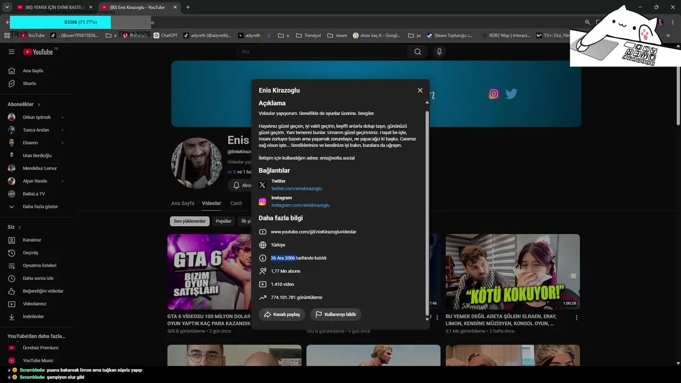This screenshot has height=383, width=681.
Task: Open Orkun Işıtmak subscription channel
Action: [x=37, y=117]
